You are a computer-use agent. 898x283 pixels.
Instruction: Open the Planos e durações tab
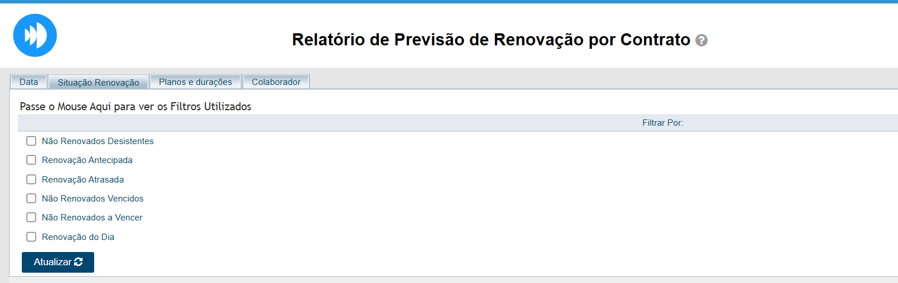coord(195,82)
